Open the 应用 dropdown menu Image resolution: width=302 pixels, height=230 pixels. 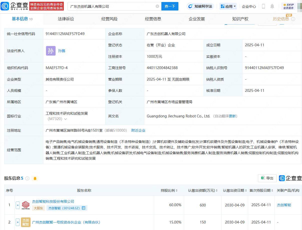click(228, 6)
